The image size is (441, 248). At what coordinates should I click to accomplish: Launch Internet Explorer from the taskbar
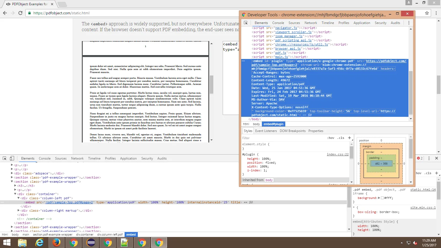(x=39, y=243)
